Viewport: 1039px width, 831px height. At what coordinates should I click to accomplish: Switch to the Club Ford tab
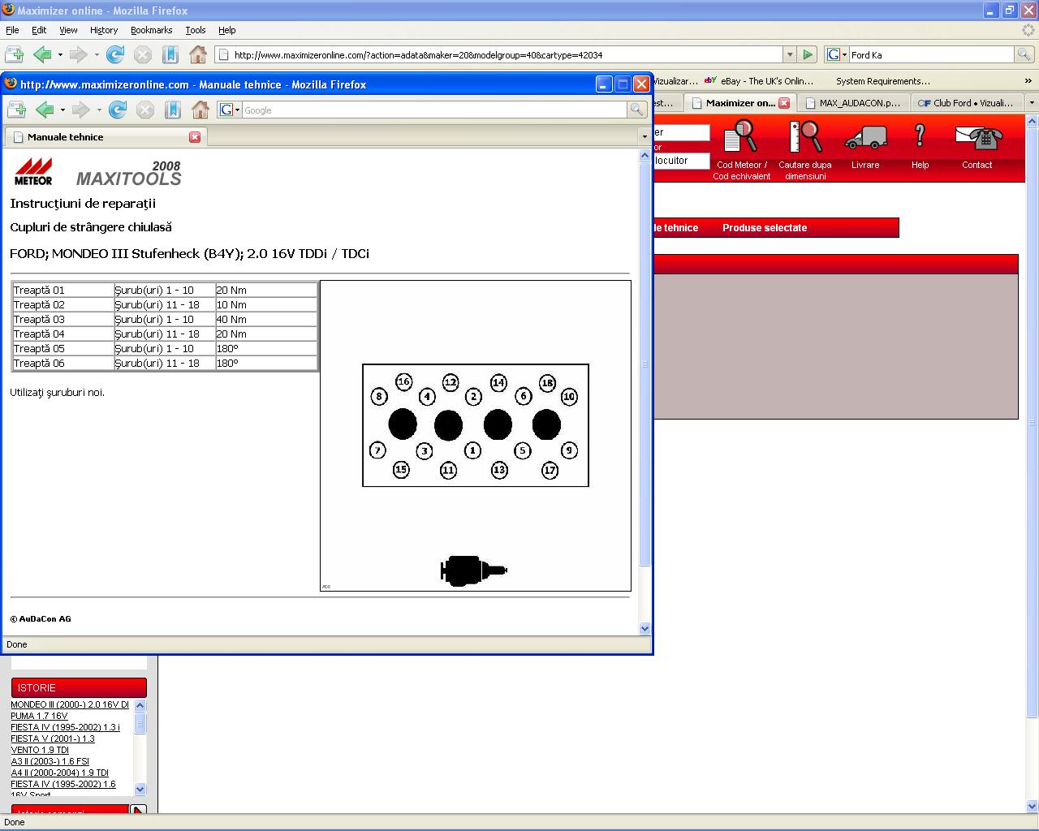click(966, 103)
